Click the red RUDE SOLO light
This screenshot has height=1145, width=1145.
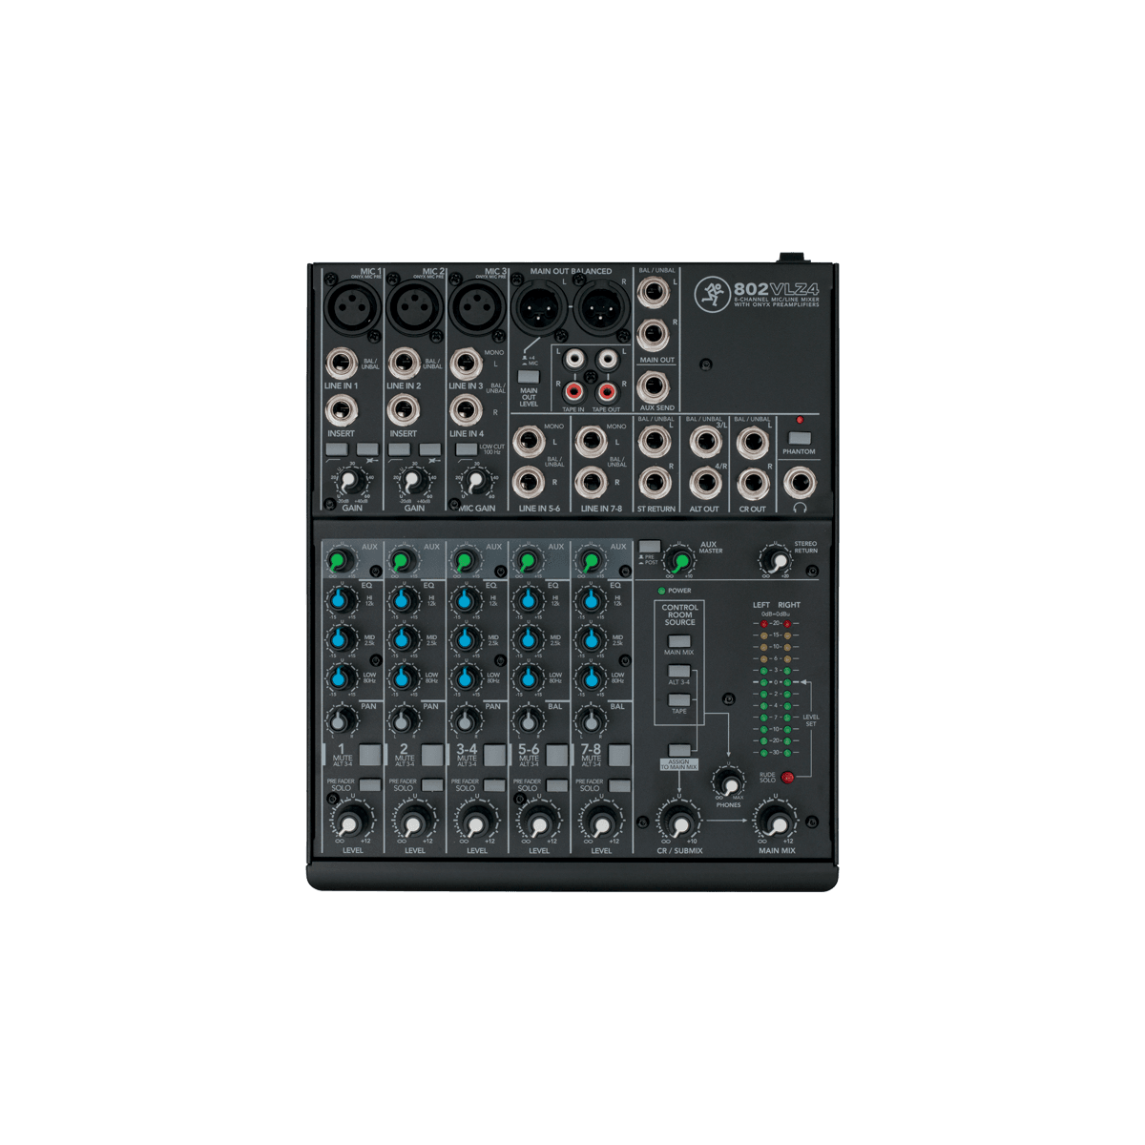pos(787,778)
